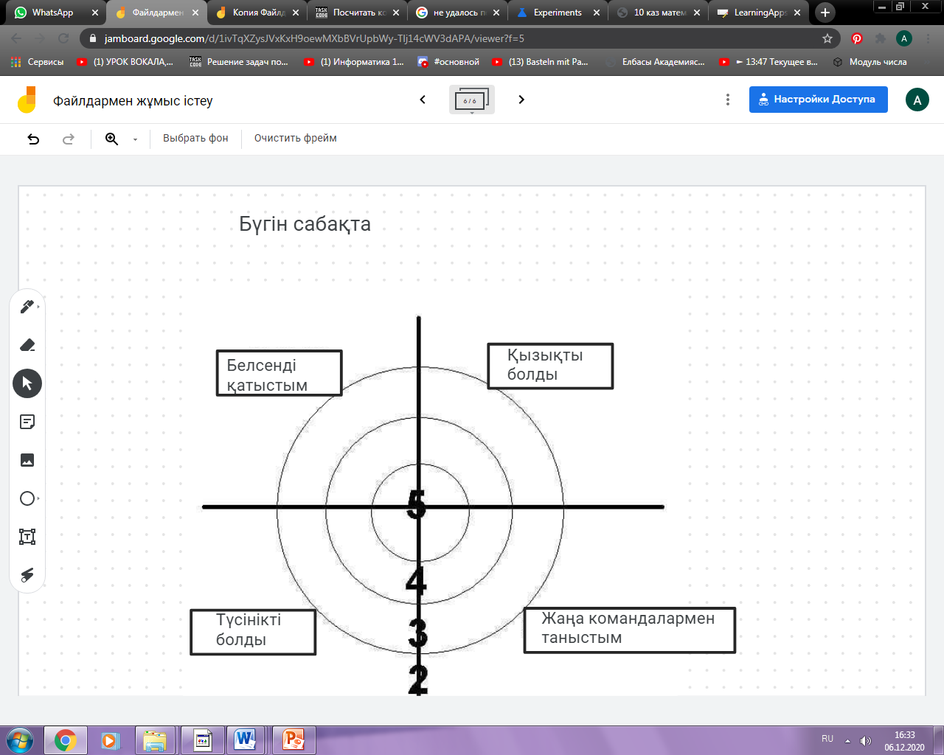The width and height of the screenshot is (944, 755).
Task: Open Настройки Доступа sharing settings
Action: pyautogui.click(x=818, y=100)
